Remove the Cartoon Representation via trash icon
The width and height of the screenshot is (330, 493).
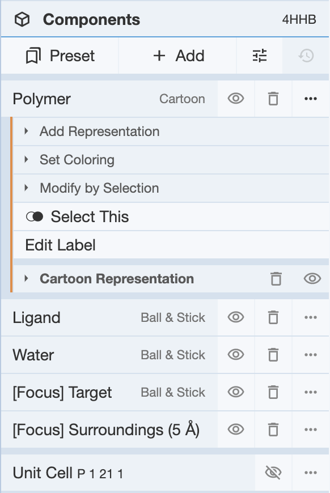[x=276, y=279]
